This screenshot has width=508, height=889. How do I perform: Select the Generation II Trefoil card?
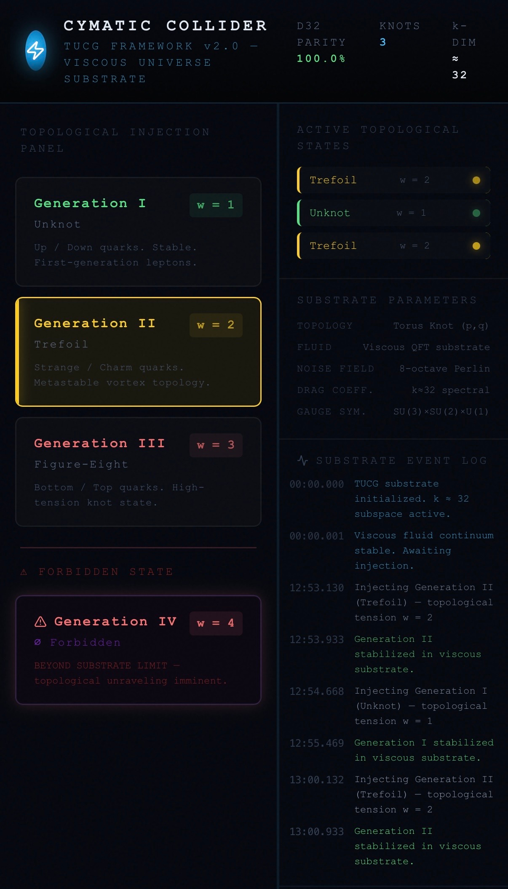pos(138,352)
